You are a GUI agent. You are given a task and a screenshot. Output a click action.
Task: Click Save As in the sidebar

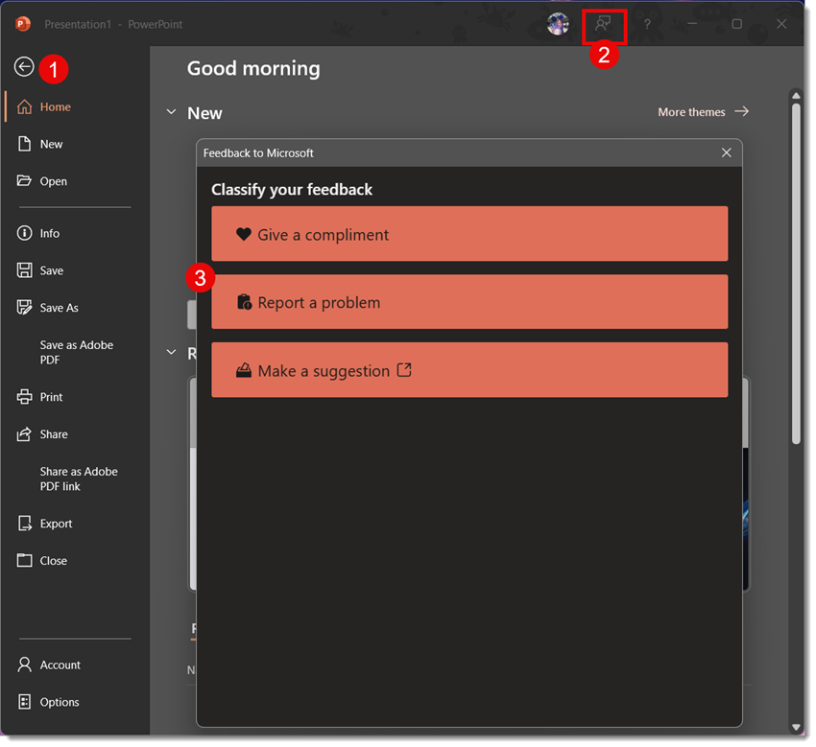59,308
